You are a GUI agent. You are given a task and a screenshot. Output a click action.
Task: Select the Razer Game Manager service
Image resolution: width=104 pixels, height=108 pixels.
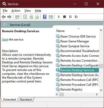77,41
